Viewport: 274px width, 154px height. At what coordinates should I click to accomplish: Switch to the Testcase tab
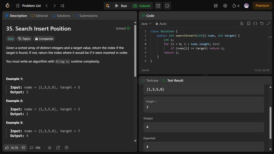pyautogui.click(x=150, y=80)
